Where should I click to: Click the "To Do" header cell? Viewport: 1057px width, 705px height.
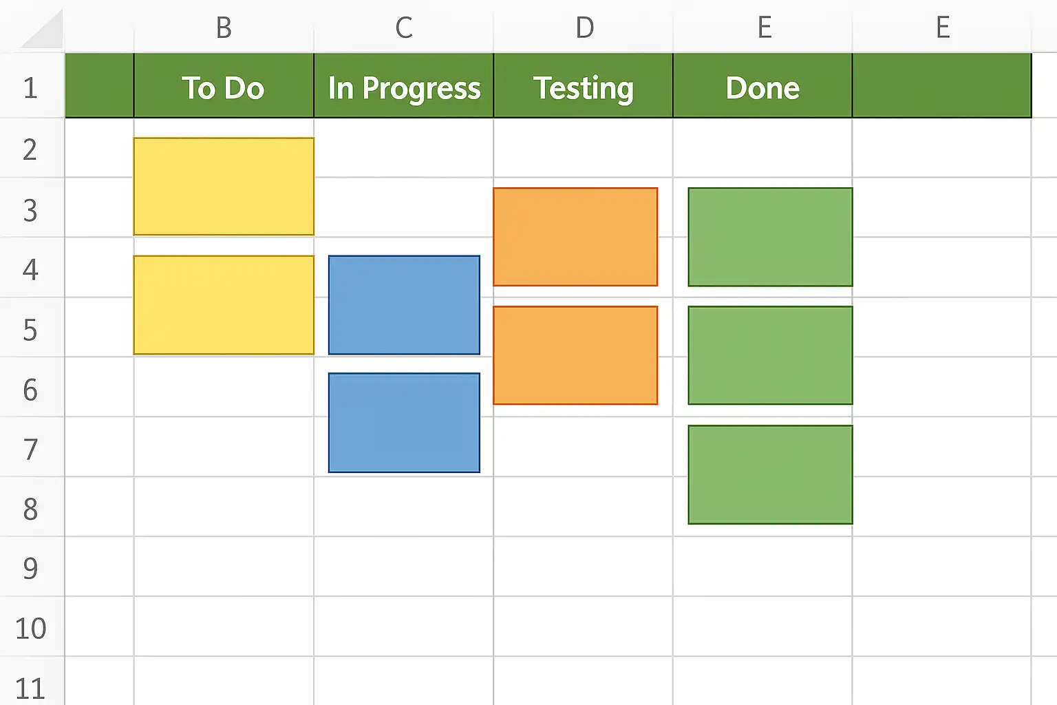tap(224, 87)
